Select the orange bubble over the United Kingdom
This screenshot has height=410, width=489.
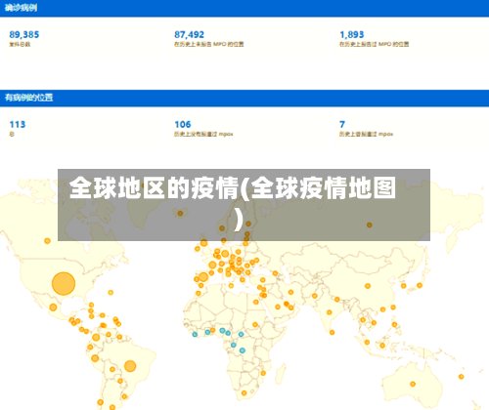pos(204,243)
